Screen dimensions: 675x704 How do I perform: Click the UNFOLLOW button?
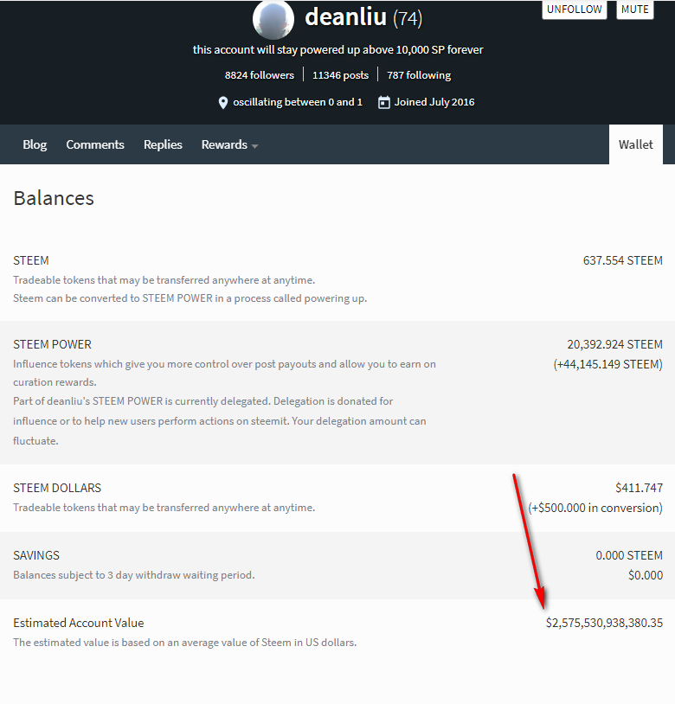click(575, 9)
